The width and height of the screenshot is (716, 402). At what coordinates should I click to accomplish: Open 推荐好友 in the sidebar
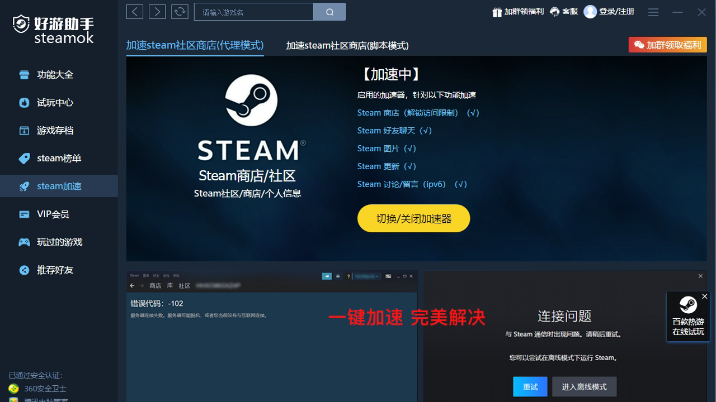tap(51, 270)
